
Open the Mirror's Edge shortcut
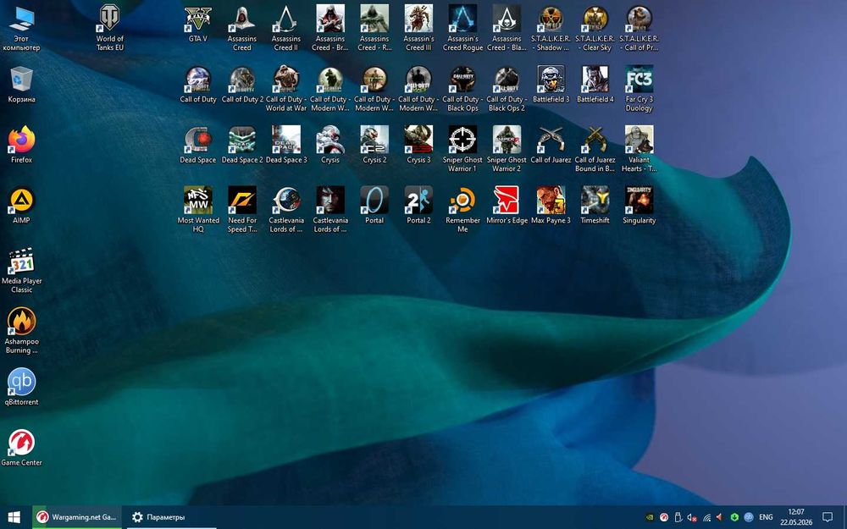tap(507, 206)
